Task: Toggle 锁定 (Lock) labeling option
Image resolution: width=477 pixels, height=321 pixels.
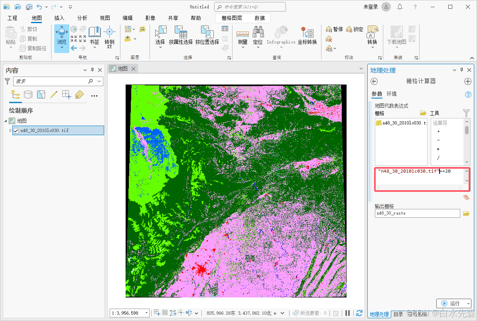Action: 355,29
